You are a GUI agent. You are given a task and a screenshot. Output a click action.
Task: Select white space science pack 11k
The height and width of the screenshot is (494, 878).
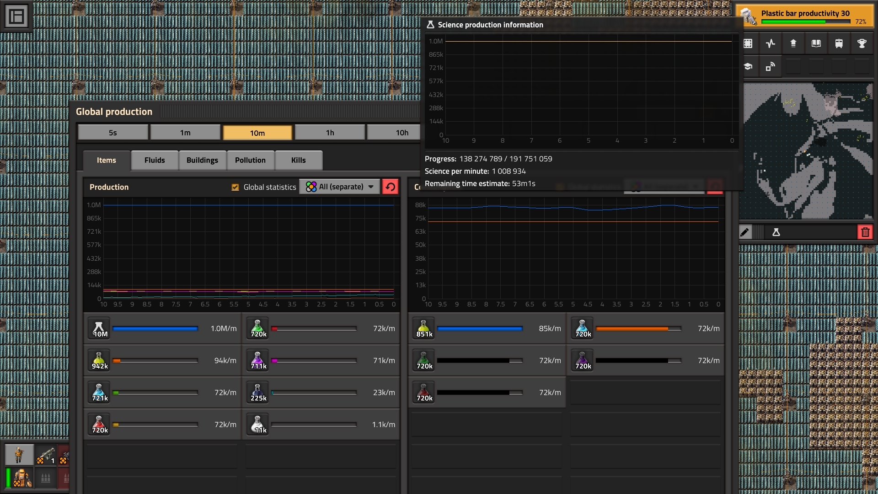pyautogui.click(x=258, y=424)
